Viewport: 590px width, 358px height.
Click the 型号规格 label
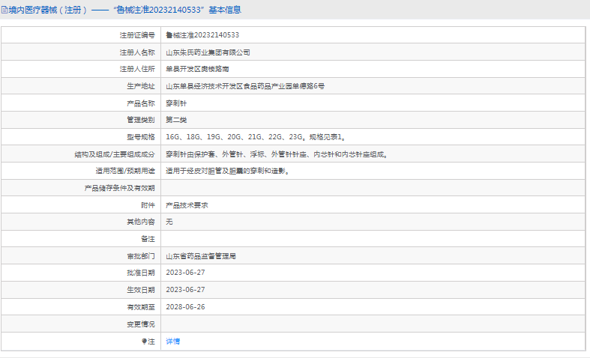(141, 137)
